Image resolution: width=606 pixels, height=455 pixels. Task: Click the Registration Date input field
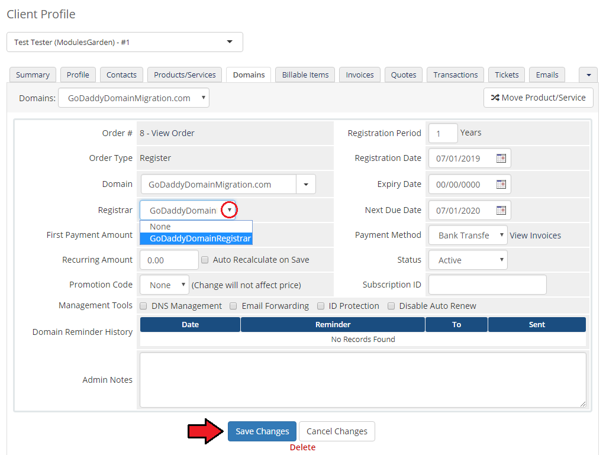(x=469, y=159)
